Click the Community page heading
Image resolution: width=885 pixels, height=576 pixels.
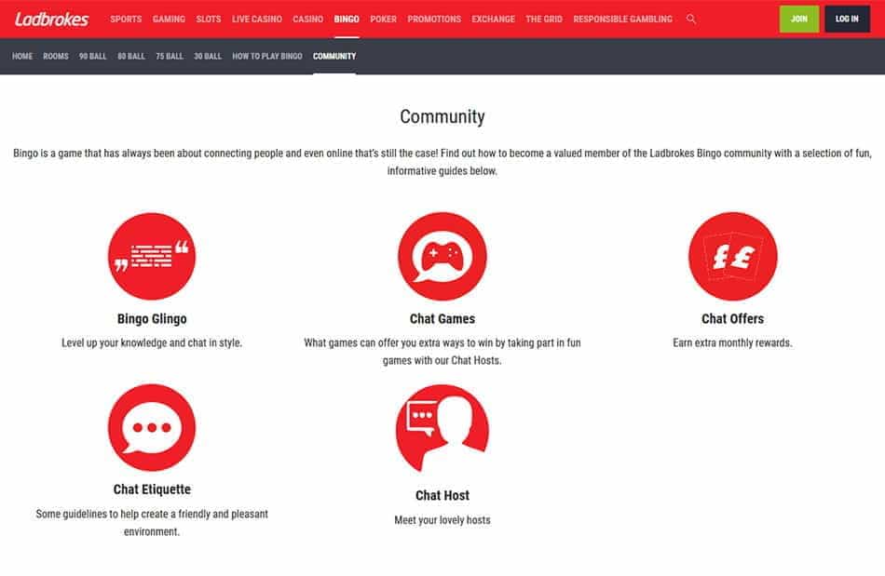[442, 116]
